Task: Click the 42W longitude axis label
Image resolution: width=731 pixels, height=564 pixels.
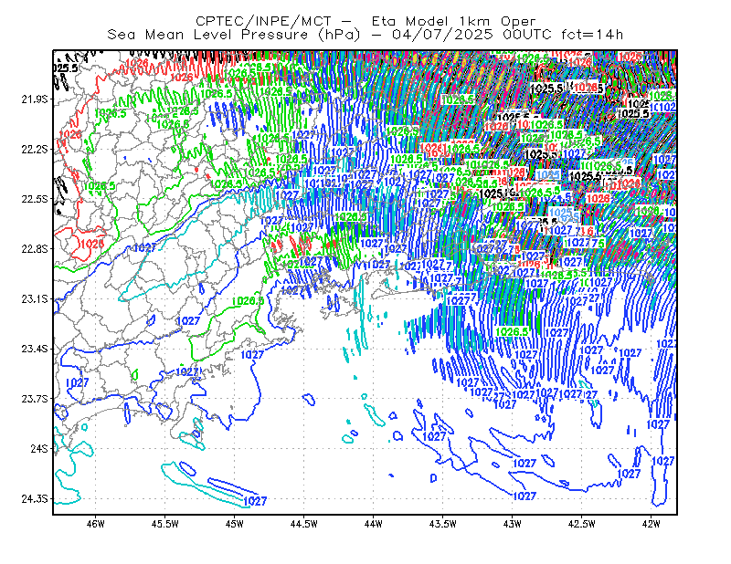Action: point(651,524)
